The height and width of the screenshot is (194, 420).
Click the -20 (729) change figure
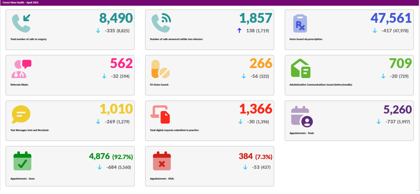[399, 76]
